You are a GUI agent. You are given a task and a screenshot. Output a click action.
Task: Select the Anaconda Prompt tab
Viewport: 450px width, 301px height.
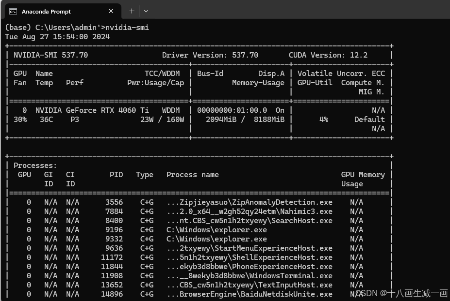click(x=63, y=11)
